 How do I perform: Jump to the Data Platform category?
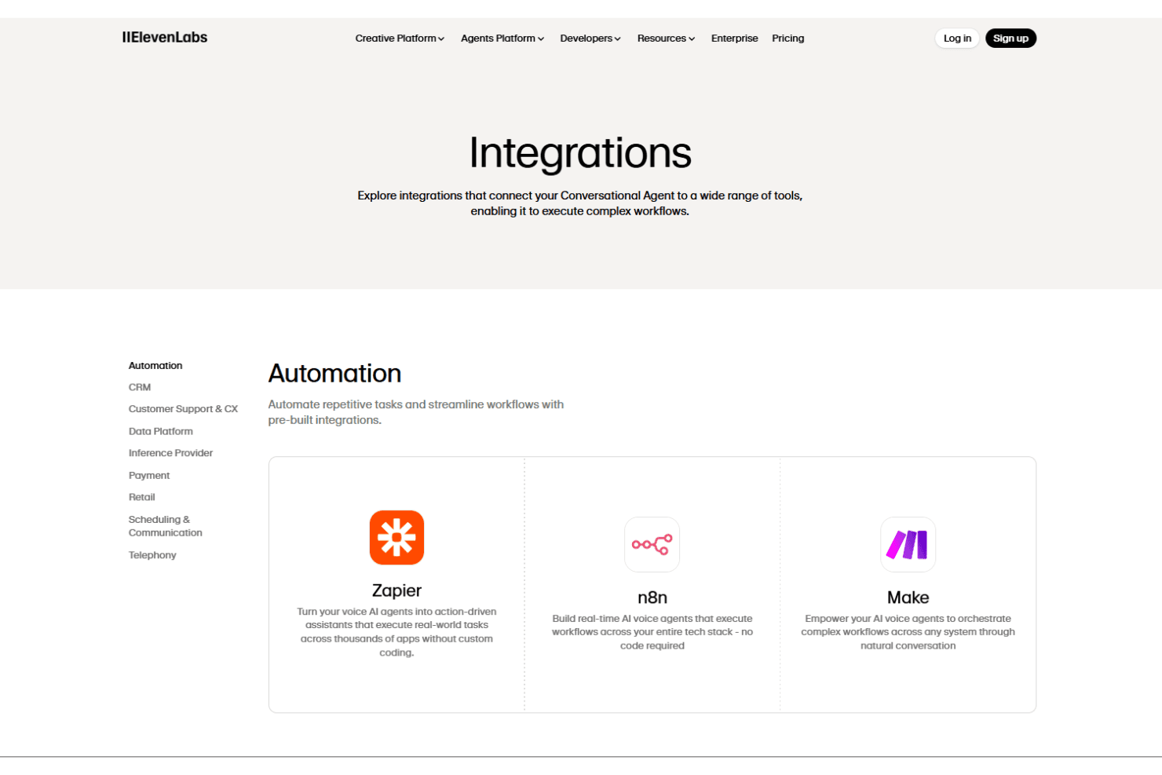pos(161,432)
